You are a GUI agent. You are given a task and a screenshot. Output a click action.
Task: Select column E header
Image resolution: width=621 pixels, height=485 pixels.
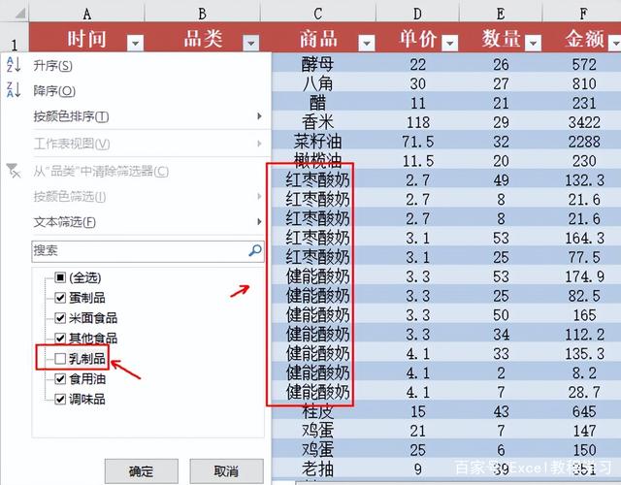pyautogui.click(x=501, y=14)
